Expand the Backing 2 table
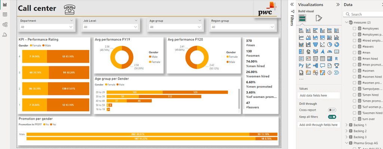The width and height of the screenshot is (383, 149). [x=346, y=131]
